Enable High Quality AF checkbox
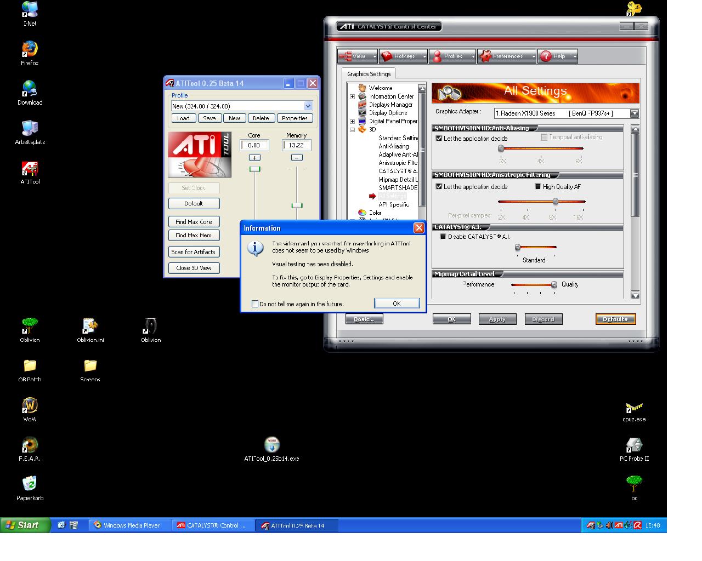The image size is (702, 561). [538, 187]
